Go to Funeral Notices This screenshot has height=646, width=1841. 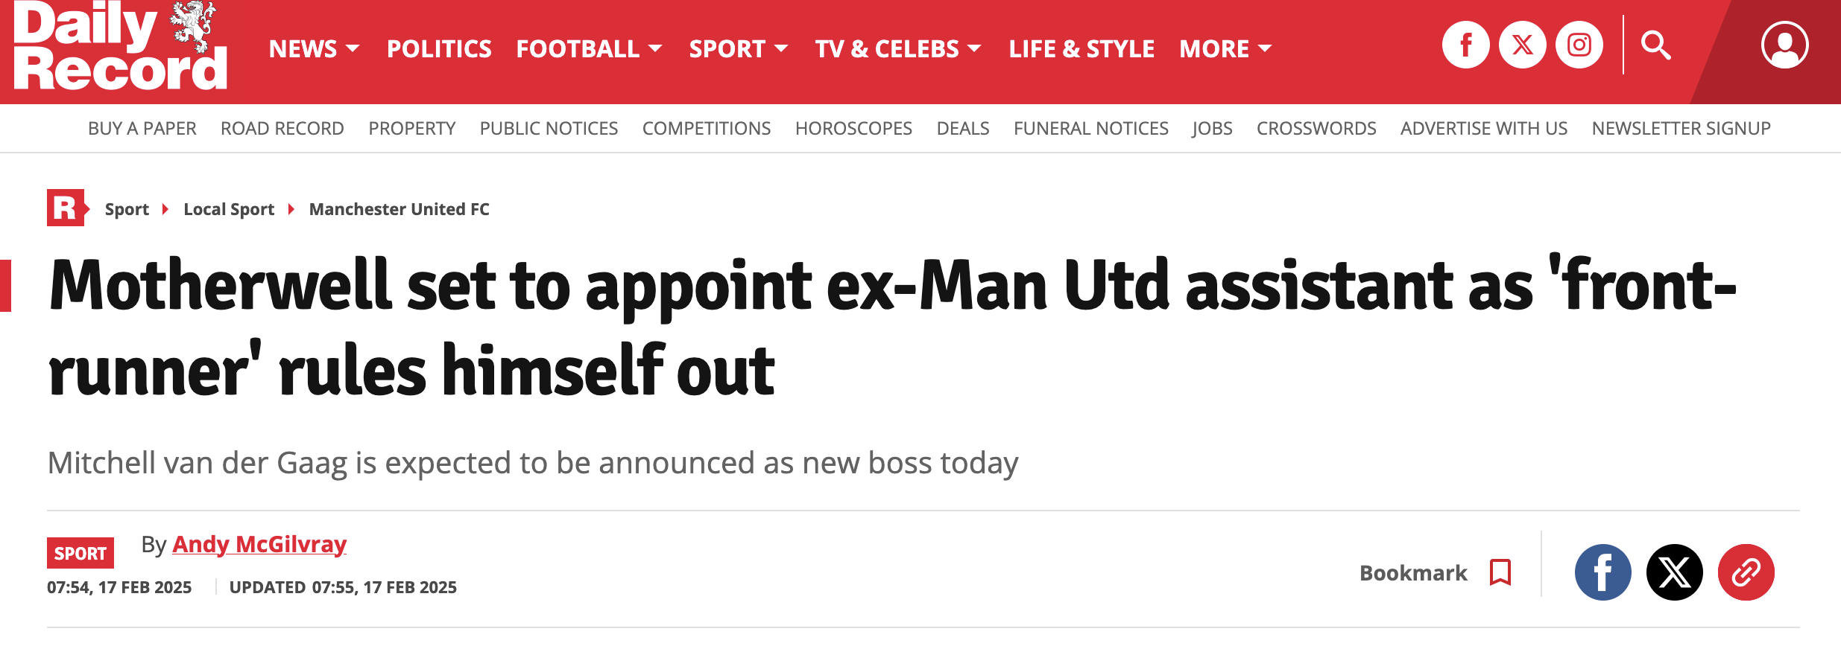coord(1090,129)
